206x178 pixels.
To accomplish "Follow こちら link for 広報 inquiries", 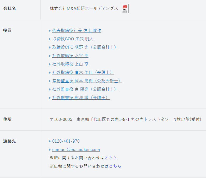I will click(115, 166).
